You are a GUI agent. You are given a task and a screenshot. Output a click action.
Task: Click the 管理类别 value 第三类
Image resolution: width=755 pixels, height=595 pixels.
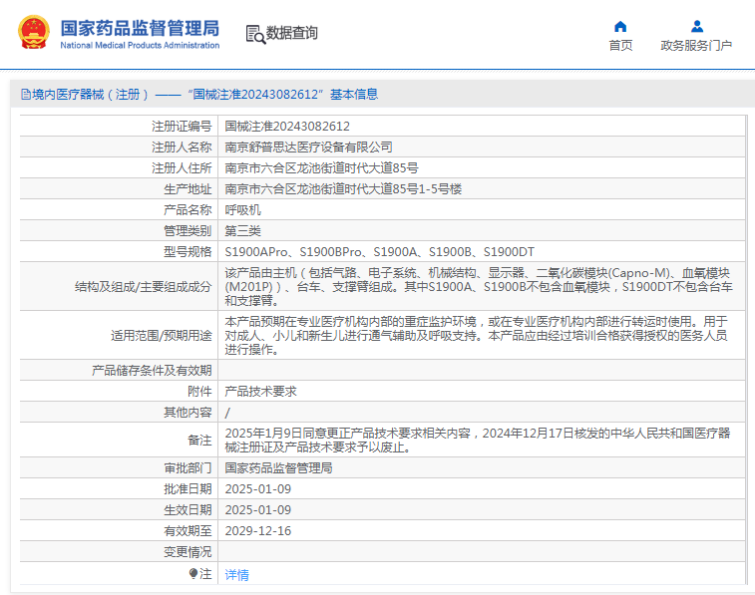tap(242, 231)
